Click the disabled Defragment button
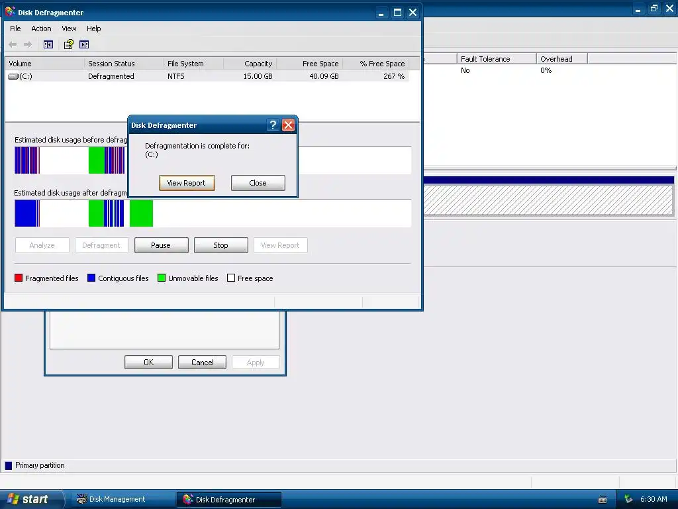This screenshot has width=678, height=509. 101,245
